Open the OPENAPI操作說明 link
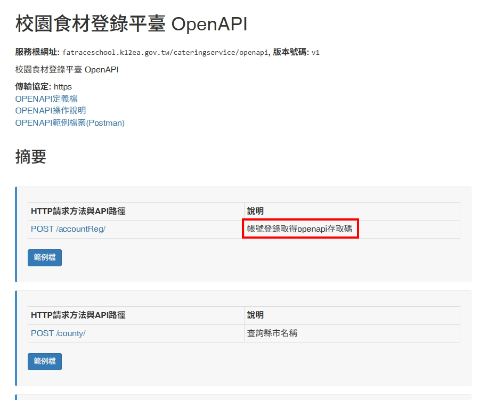488x400 pixels. [x=51, y=110]
